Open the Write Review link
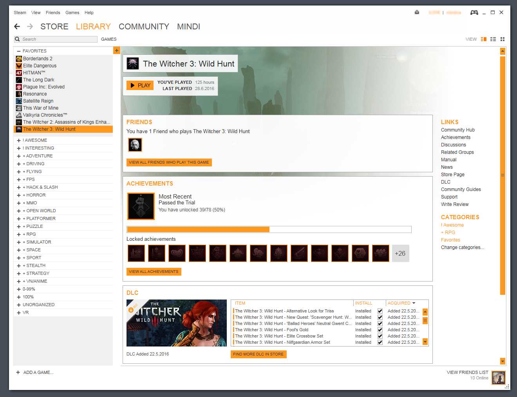The width and height of the screenshot is (517, 397). tap(454, 204)
